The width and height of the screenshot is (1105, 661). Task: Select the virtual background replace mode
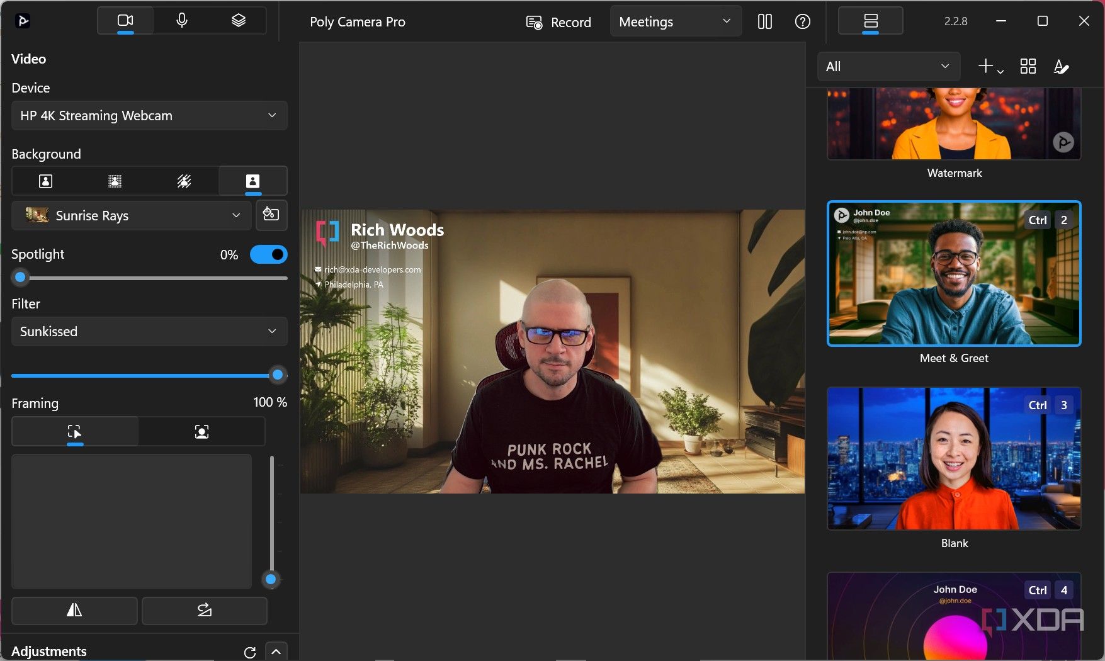tap(252, 181)
